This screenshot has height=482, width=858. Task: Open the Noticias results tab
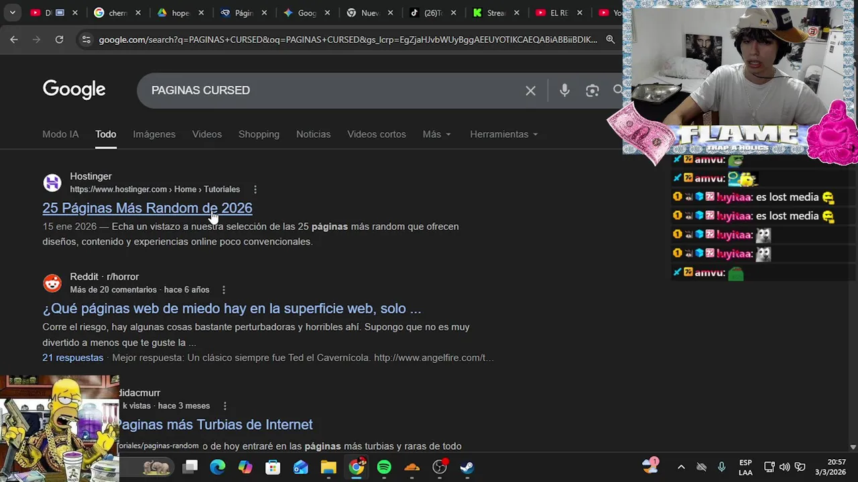pos(313,134)
